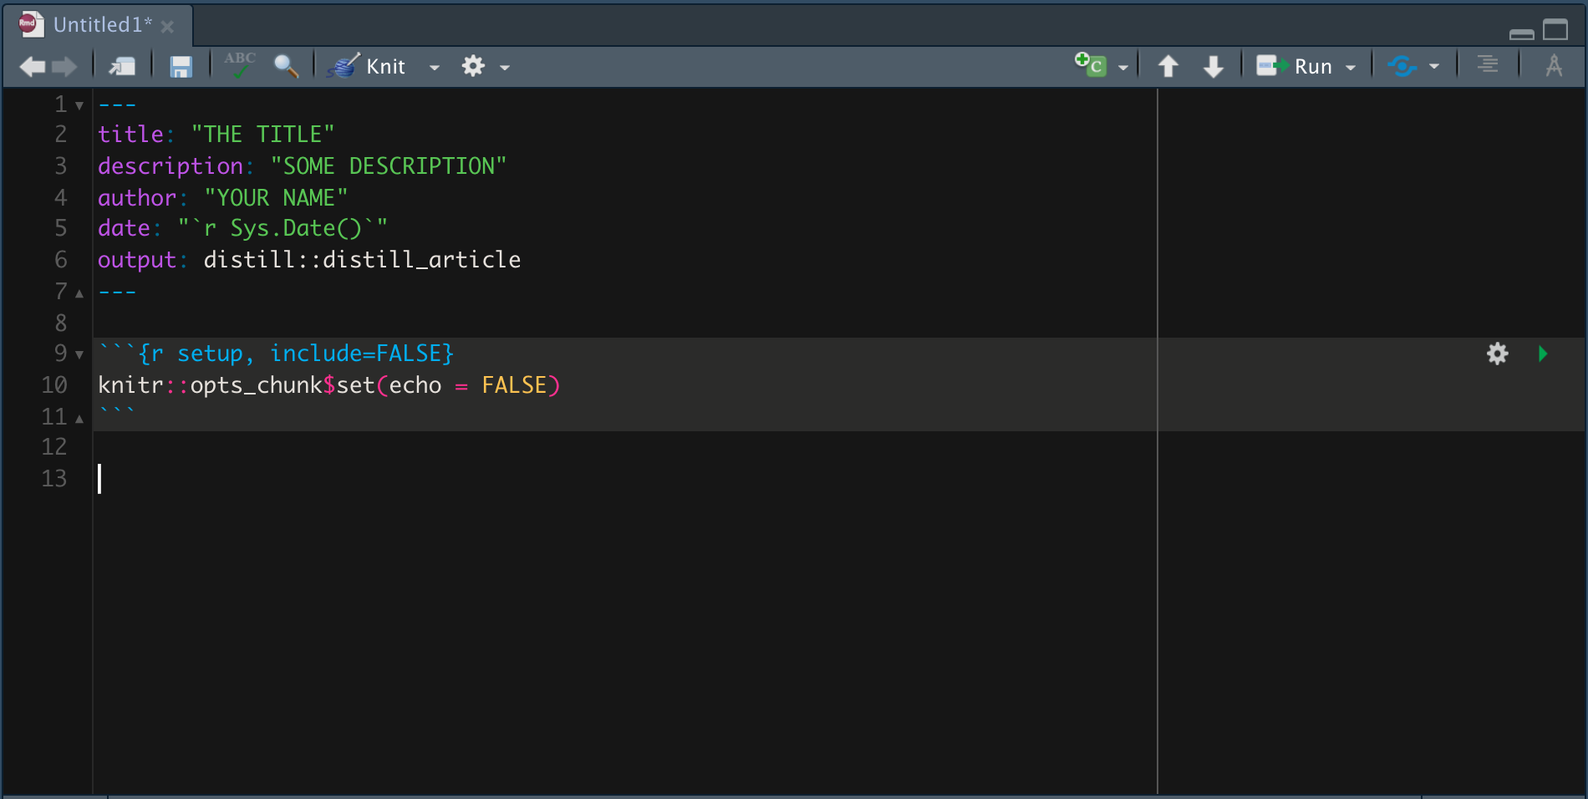This screenshot has width=1588, height=799.
Task: Minimize the source pane
Action: [1521, 33]
